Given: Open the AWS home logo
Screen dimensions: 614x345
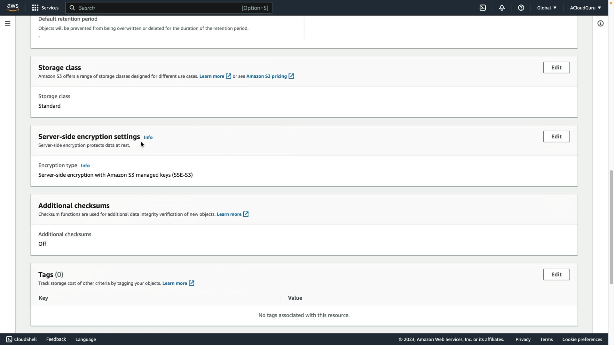Looking at the screenshot, I should tap(13, 7).
